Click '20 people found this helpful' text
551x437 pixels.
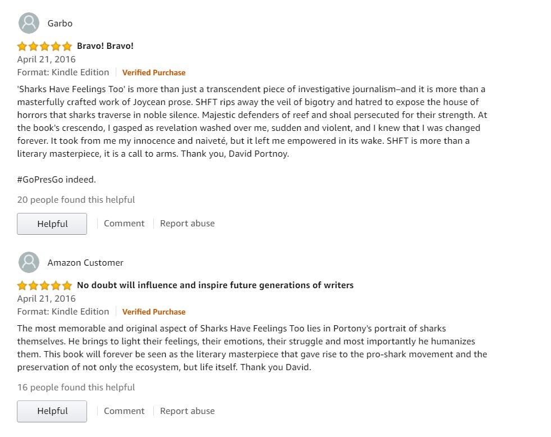76,199
